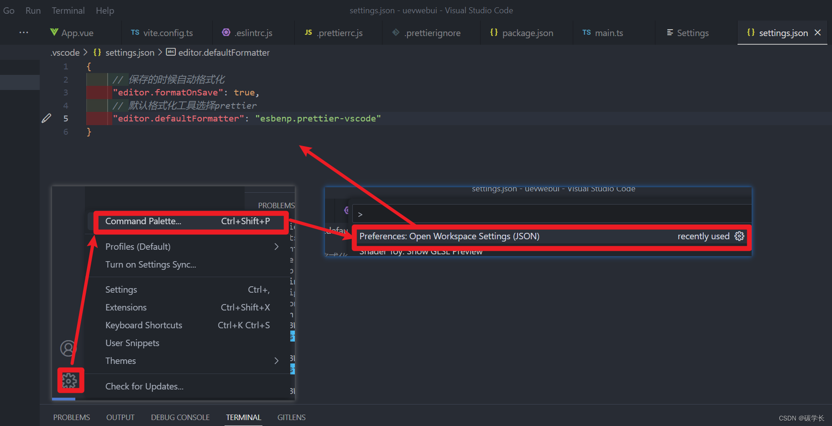The width and height of the screenshot is (832, 426).
Task: Switch to the GITLENS panel tab
Action: [292, 417]
